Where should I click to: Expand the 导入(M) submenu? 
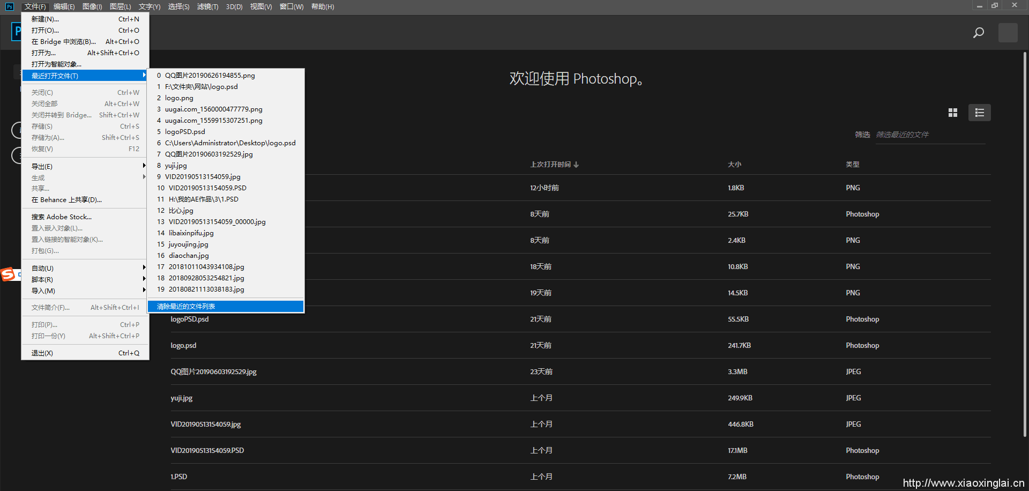85,291
